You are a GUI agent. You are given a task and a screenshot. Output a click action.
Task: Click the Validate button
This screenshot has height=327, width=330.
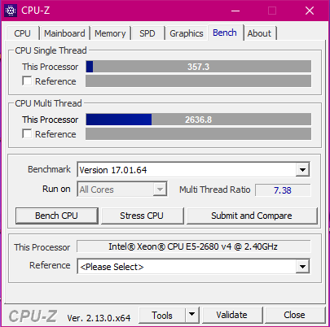click(x=231, y=315)
